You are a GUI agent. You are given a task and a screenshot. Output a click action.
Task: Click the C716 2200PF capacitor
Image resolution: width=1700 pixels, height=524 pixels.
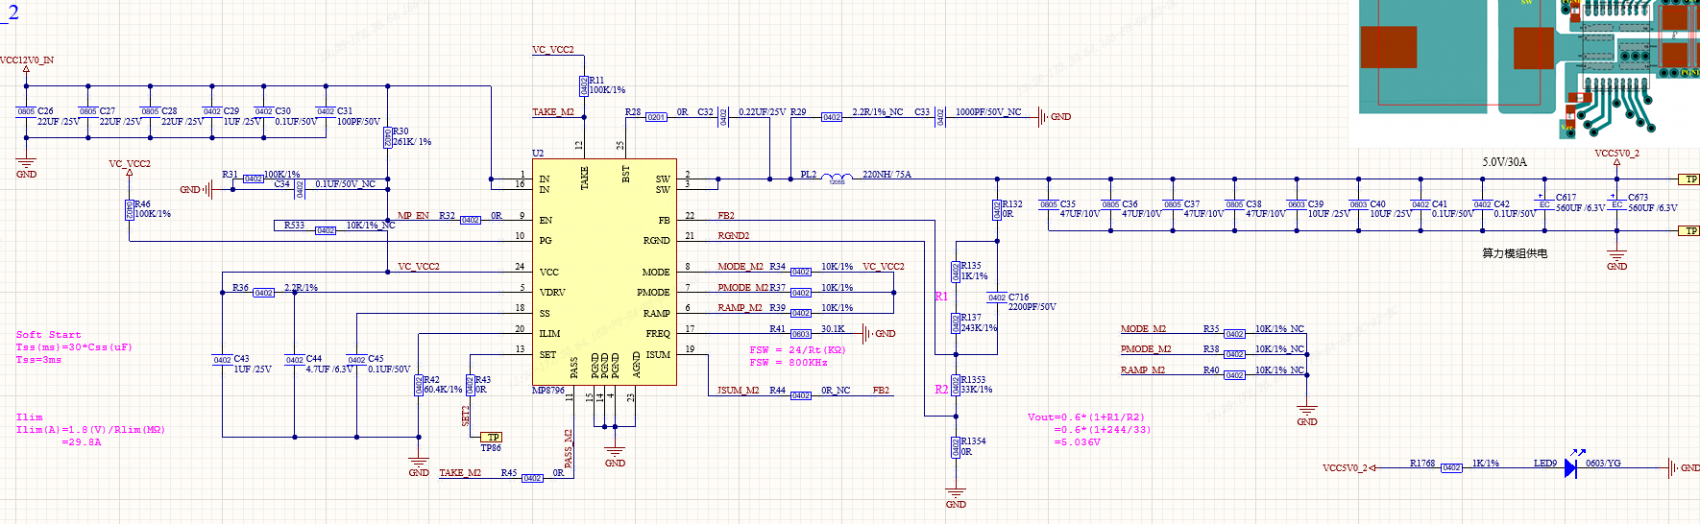pyautogui.click(x=997, y=298)
